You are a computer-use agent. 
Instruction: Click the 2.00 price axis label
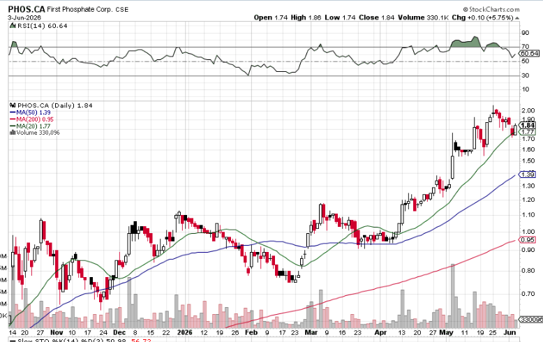528,110
